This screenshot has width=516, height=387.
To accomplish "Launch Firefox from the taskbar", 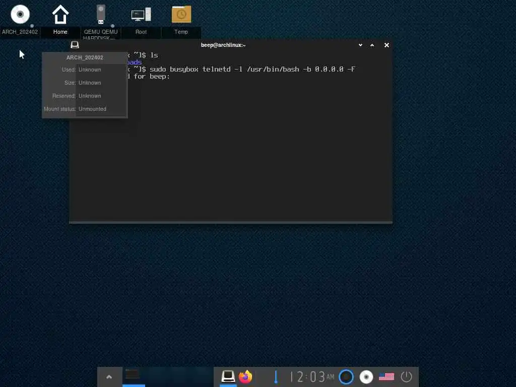I will click(x=245, y=377).
